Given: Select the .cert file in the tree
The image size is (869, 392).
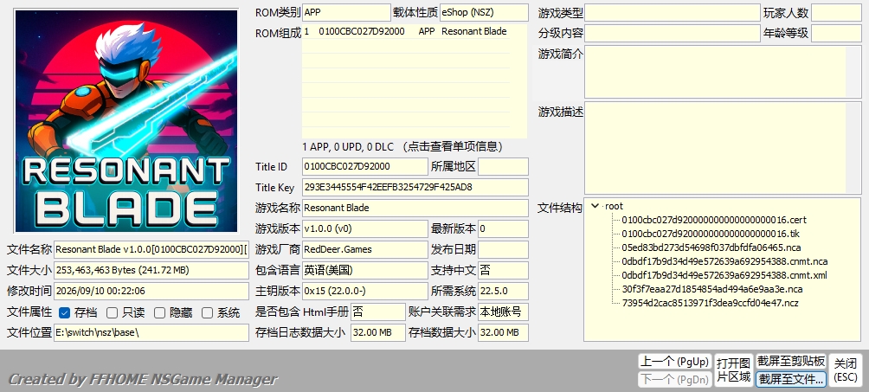Looking at the screenshot, I should (x=714, y=220).
